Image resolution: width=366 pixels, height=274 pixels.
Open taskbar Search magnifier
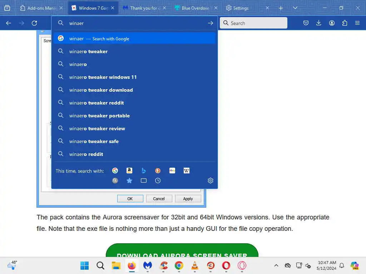coord(100,265)
